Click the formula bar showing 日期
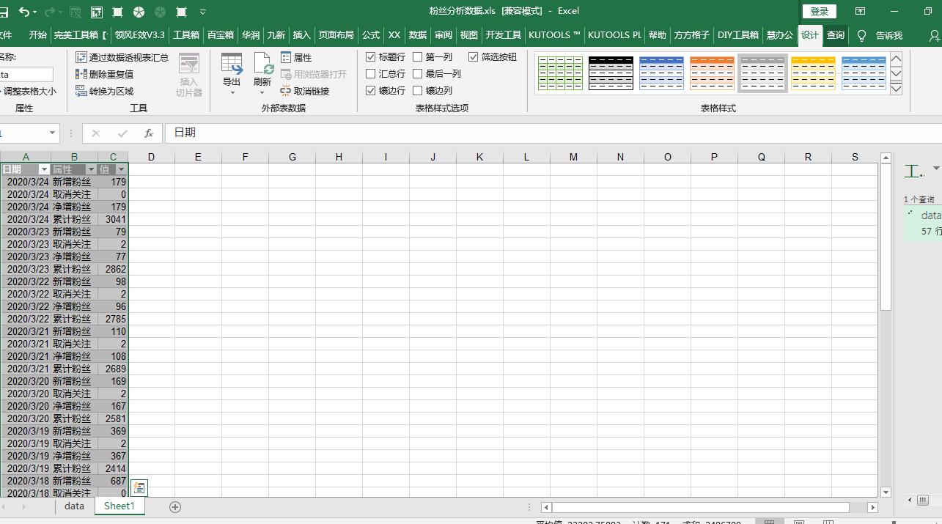The width and height of the screenshot is (942, 524). [x=513, y=133]
